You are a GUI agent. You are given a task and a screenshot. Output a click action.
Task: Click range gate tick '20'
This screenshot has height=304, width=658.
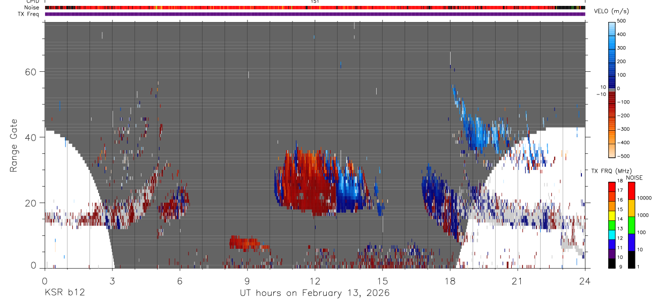point(31,203)
